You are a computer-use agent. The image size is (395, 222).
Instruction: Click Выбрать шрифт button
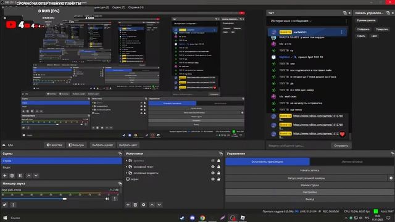102,145
